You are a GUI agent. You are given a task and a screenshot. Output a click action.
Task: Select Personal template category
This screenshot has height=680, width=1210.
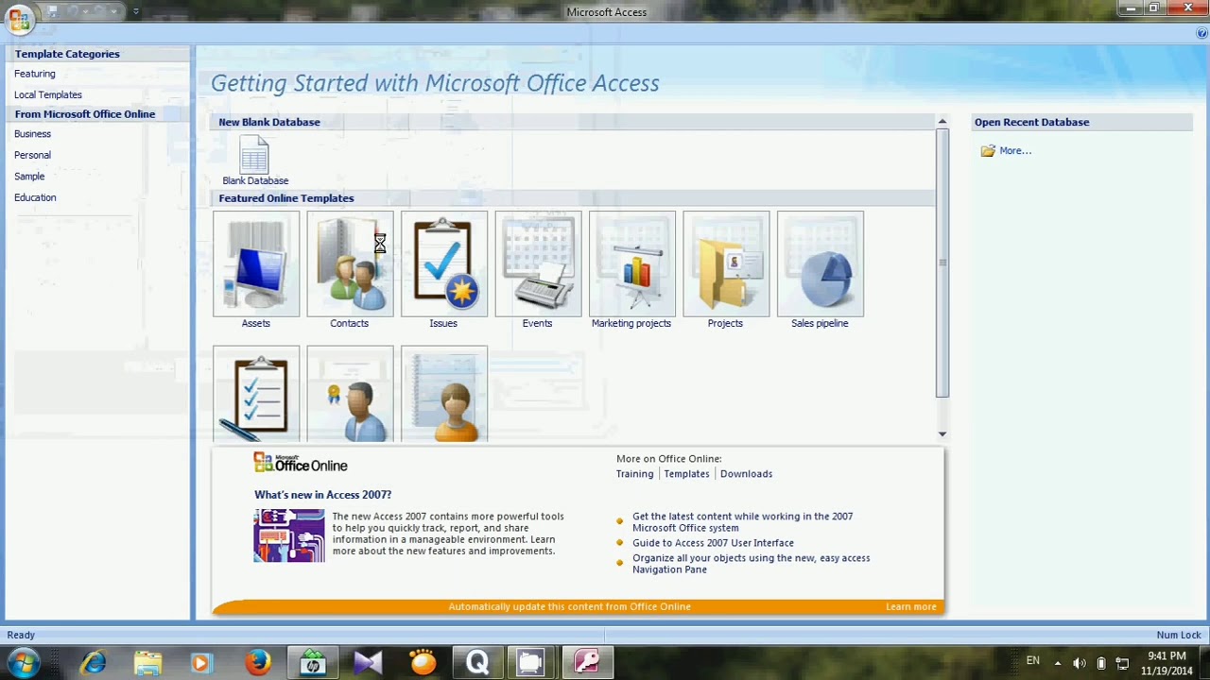tap(32, 155)
